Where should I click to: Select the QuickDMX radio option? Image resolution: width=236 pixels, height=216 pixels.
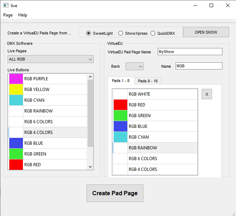tap(153, 33)
